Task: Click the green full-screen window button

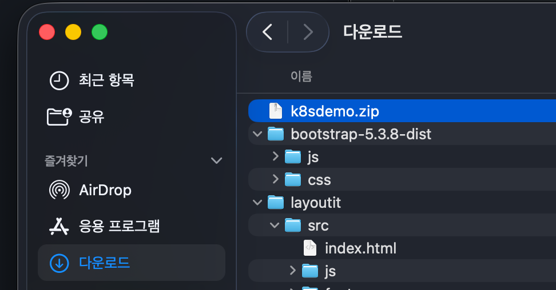Action: (x=100, y=32)
